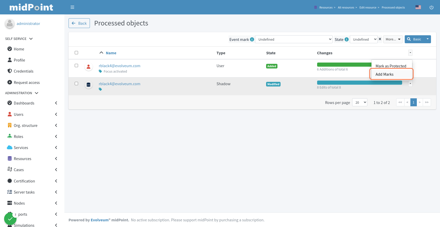Remove the State filter with X icon
The height and width of the screenshot is (227, 440).
[380, 39]
